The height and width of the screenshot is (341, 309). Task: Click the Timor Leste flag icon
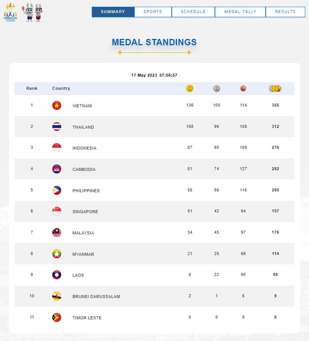pyautogui.click(x=57, y=317)
